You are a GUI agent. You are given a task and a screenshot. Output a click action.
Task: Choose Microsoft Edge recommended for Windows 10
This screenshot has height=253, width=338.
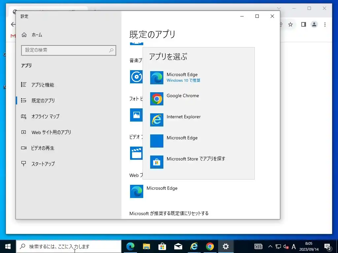[x=198, y=78]
